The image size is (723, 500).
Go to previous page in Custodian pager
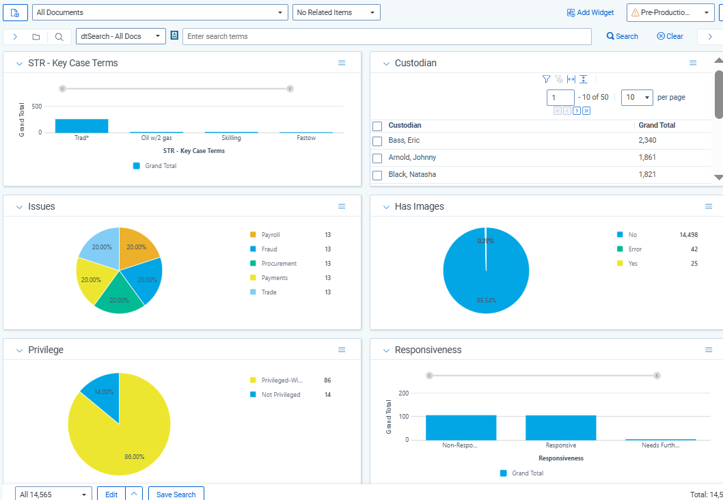pyautogui.click(x=567, y=111)
